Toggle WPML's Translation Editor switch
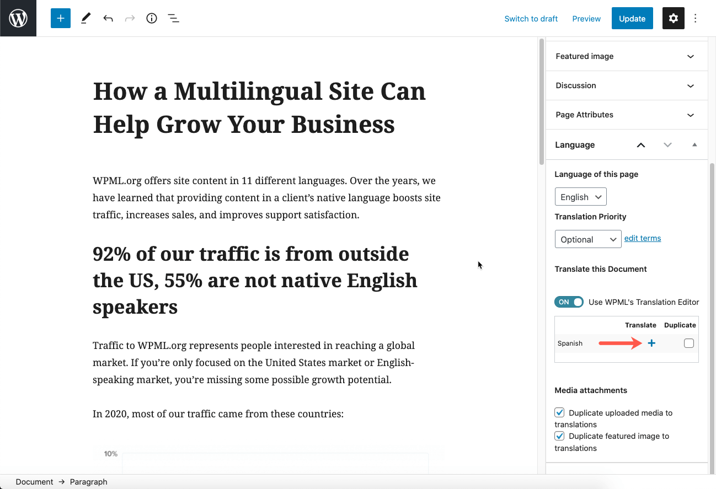Image resolution: width=716 pixels, height=489 pixels. click(x=569, y=302)
